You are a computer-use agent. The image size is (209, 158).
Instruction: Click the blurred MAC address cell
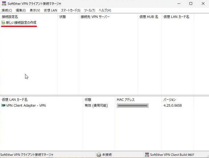click(x=133, y=106)
